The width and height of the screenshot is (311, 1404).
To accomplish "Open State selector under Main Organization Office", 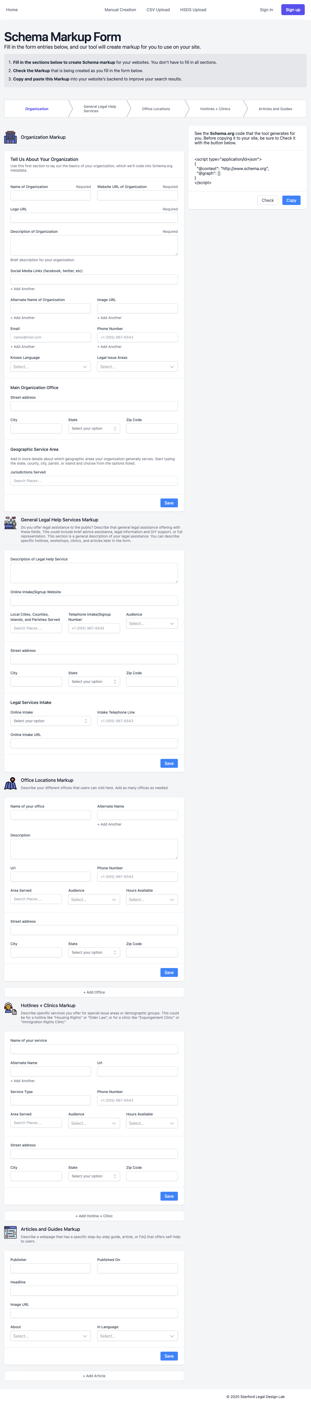I will tap(94, 428).
